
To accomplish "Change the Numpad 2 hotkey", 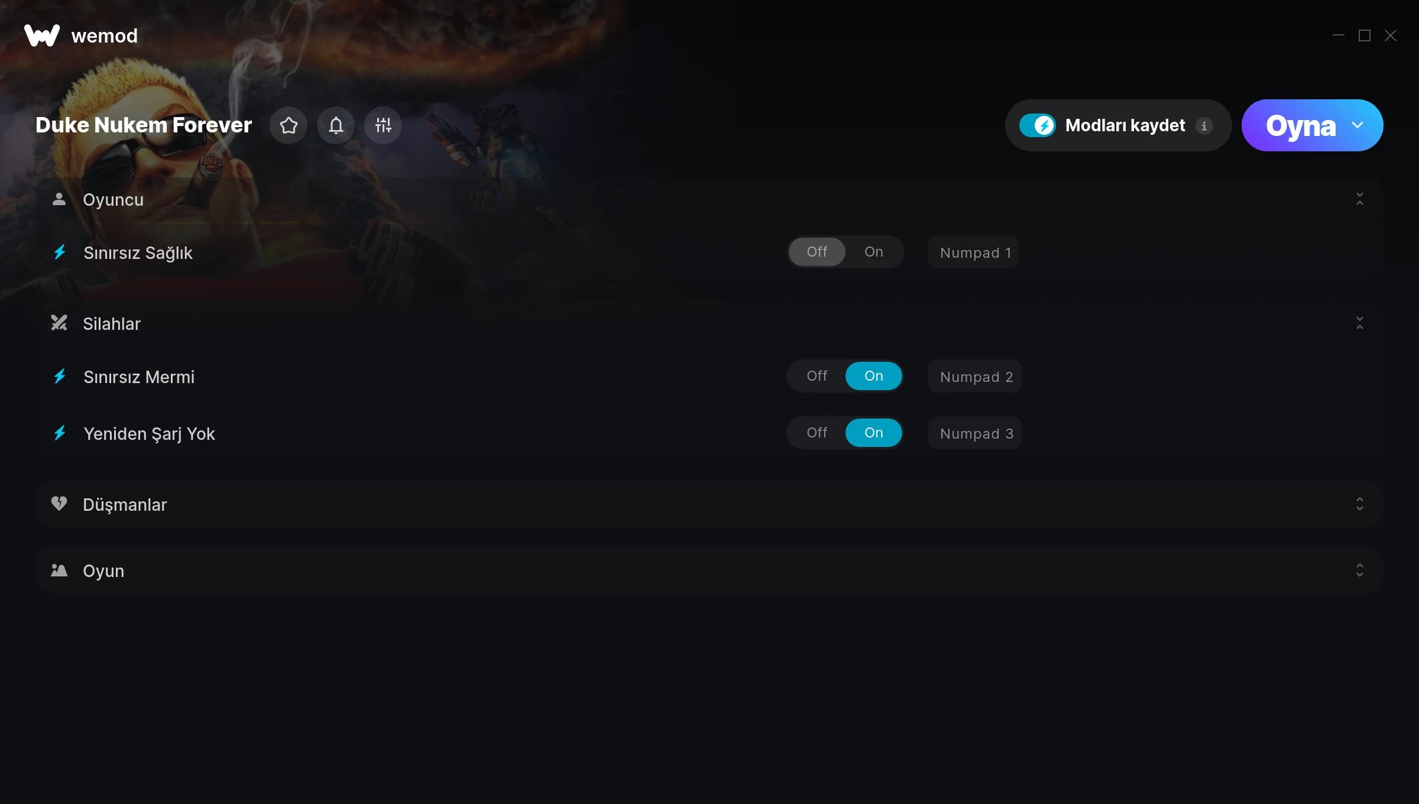I will (x=976, y=377).
